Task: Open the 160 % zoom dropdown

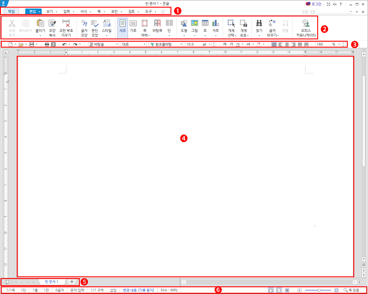Action: point(339,44)
